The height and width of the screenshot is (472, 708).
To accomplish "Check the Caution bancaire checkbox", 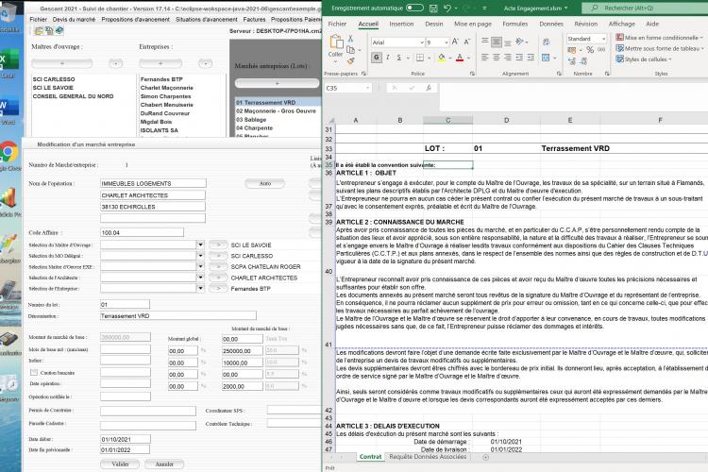I will (34, 372).
